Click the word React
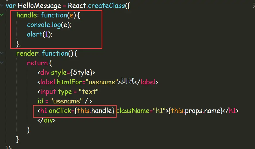Viewport: 255px width, 149px height. click(77, 6)
